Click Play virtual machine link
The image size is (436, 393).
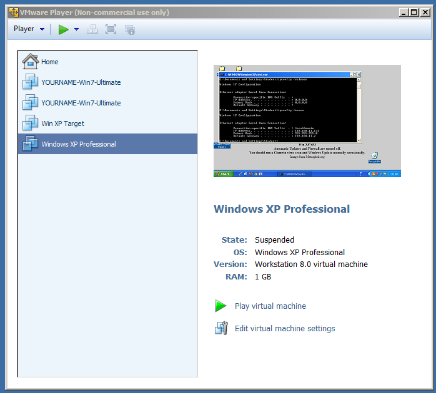click(x=270, y=306)
